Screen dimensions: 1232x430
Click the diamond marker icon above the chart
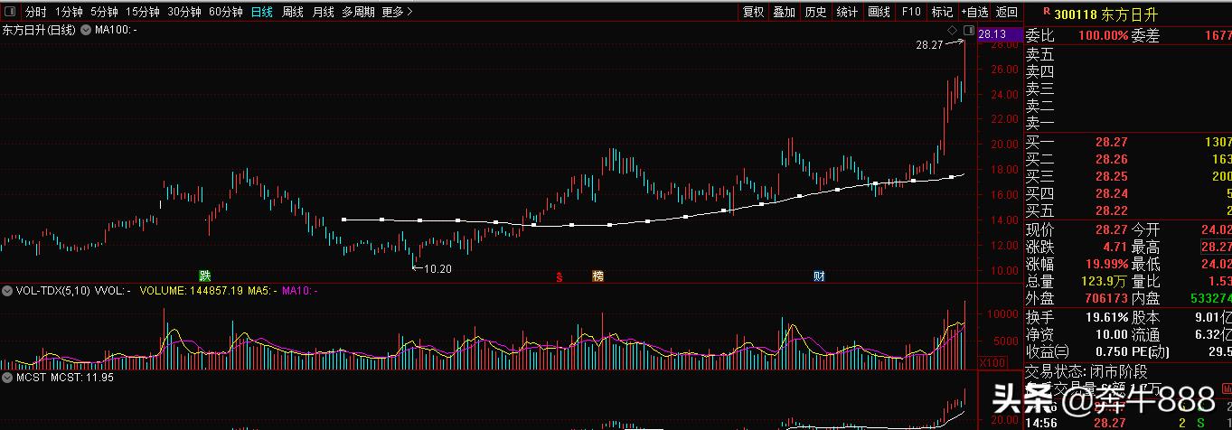(x=953, y=31)
